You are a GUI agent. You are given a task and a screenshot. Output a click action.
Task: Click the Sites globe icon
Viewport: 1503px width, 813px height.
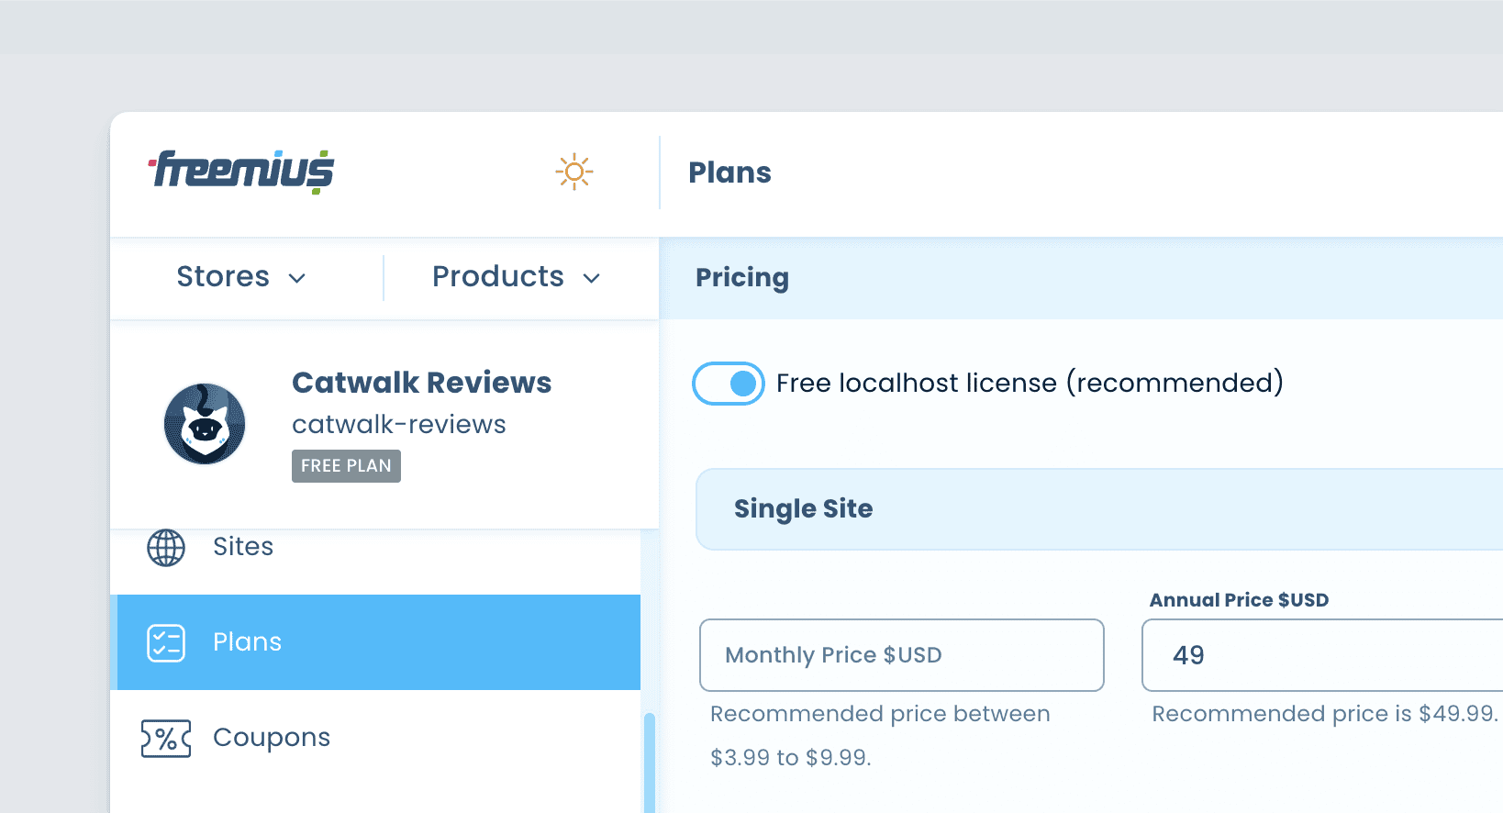pyautogui.click(x=166, y=548)
